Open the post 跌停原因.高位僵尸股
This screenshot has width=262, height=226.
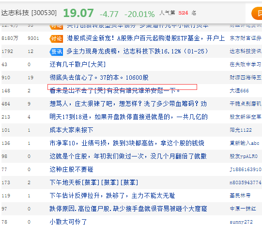(x=128, y=209)
